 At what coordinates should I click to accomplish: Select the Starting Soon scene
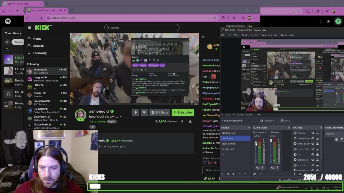(235, 133)
